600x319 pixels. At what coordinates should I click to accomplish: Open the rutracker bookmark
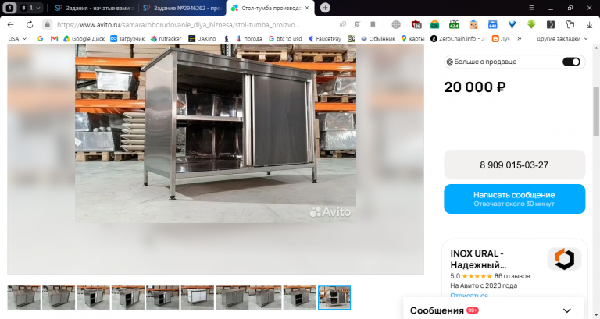[x=166, y=38]
